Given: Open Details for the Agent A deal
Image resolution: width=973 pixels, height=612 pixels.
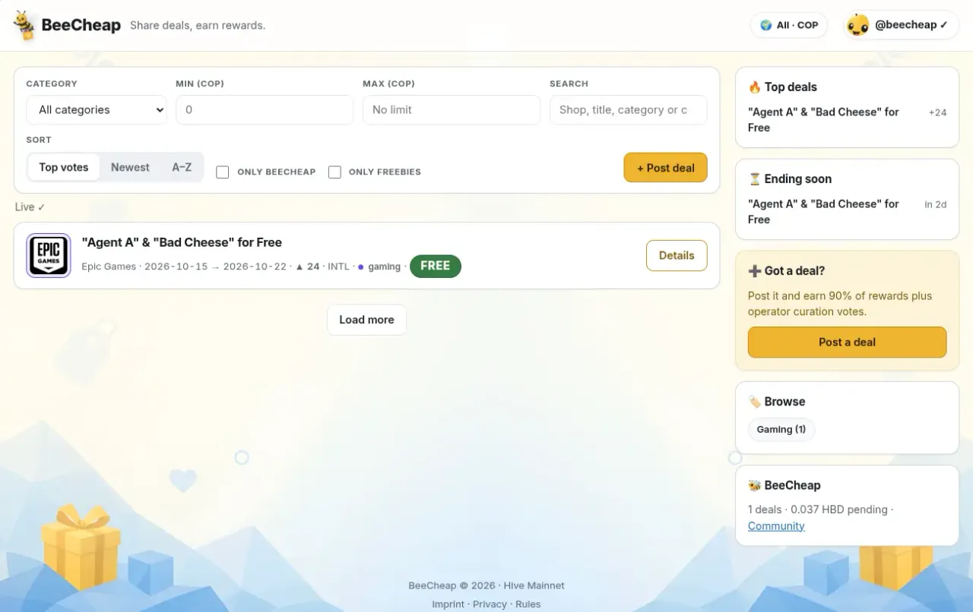Looking at the screenshot, I should tap(677, 256).
